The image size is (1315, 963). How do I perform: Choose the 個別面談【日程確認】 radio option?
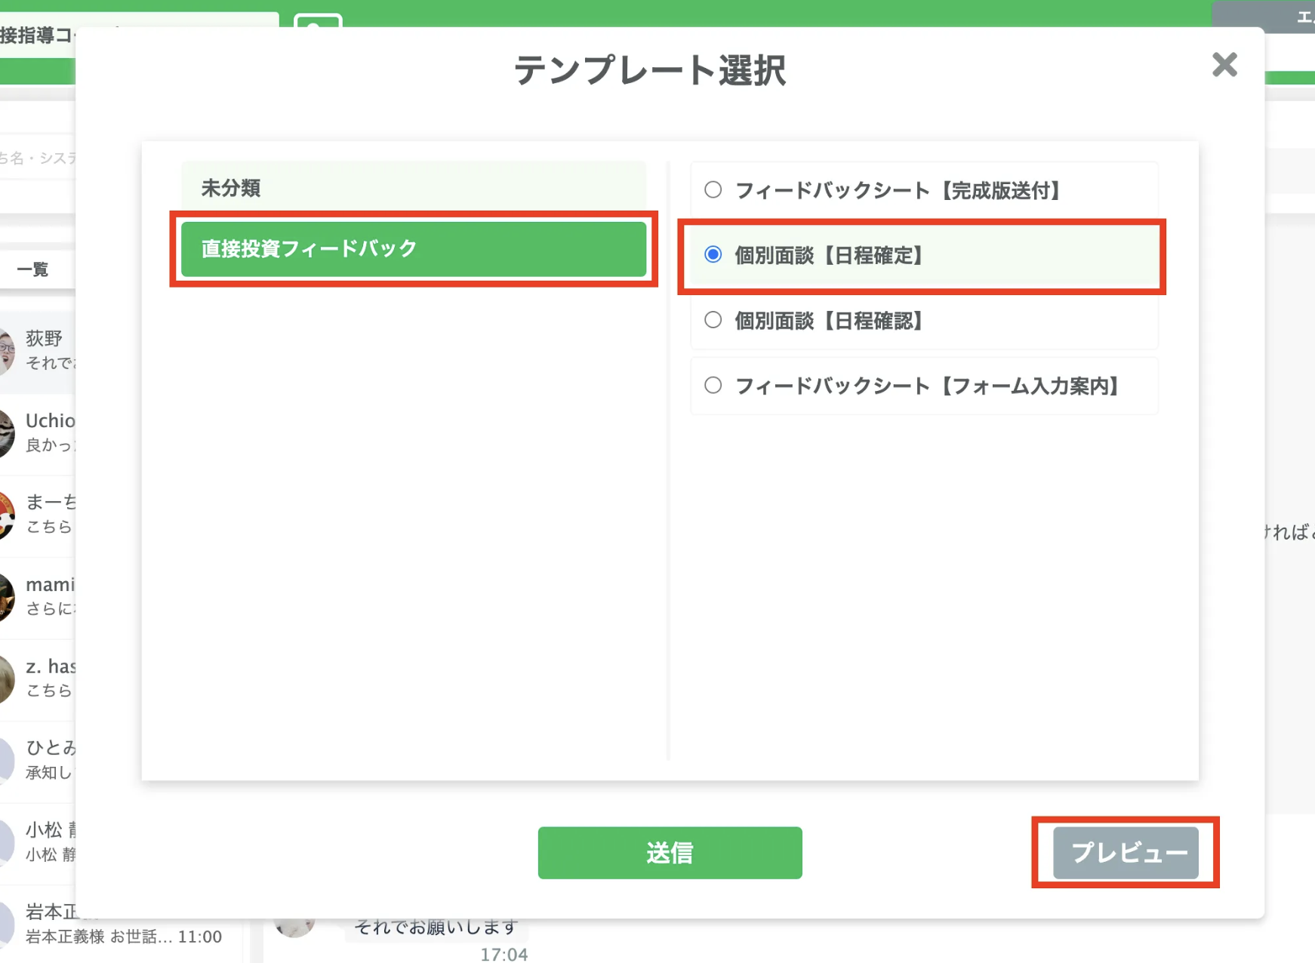[x=713, y=321]
